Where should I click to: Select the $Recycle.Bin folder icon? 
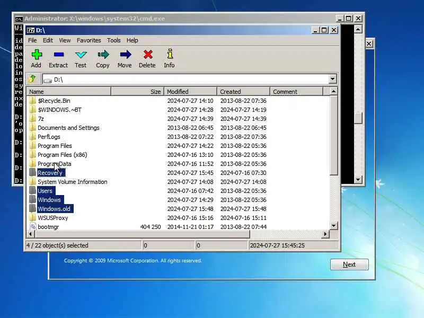click(x=32, y=101)
